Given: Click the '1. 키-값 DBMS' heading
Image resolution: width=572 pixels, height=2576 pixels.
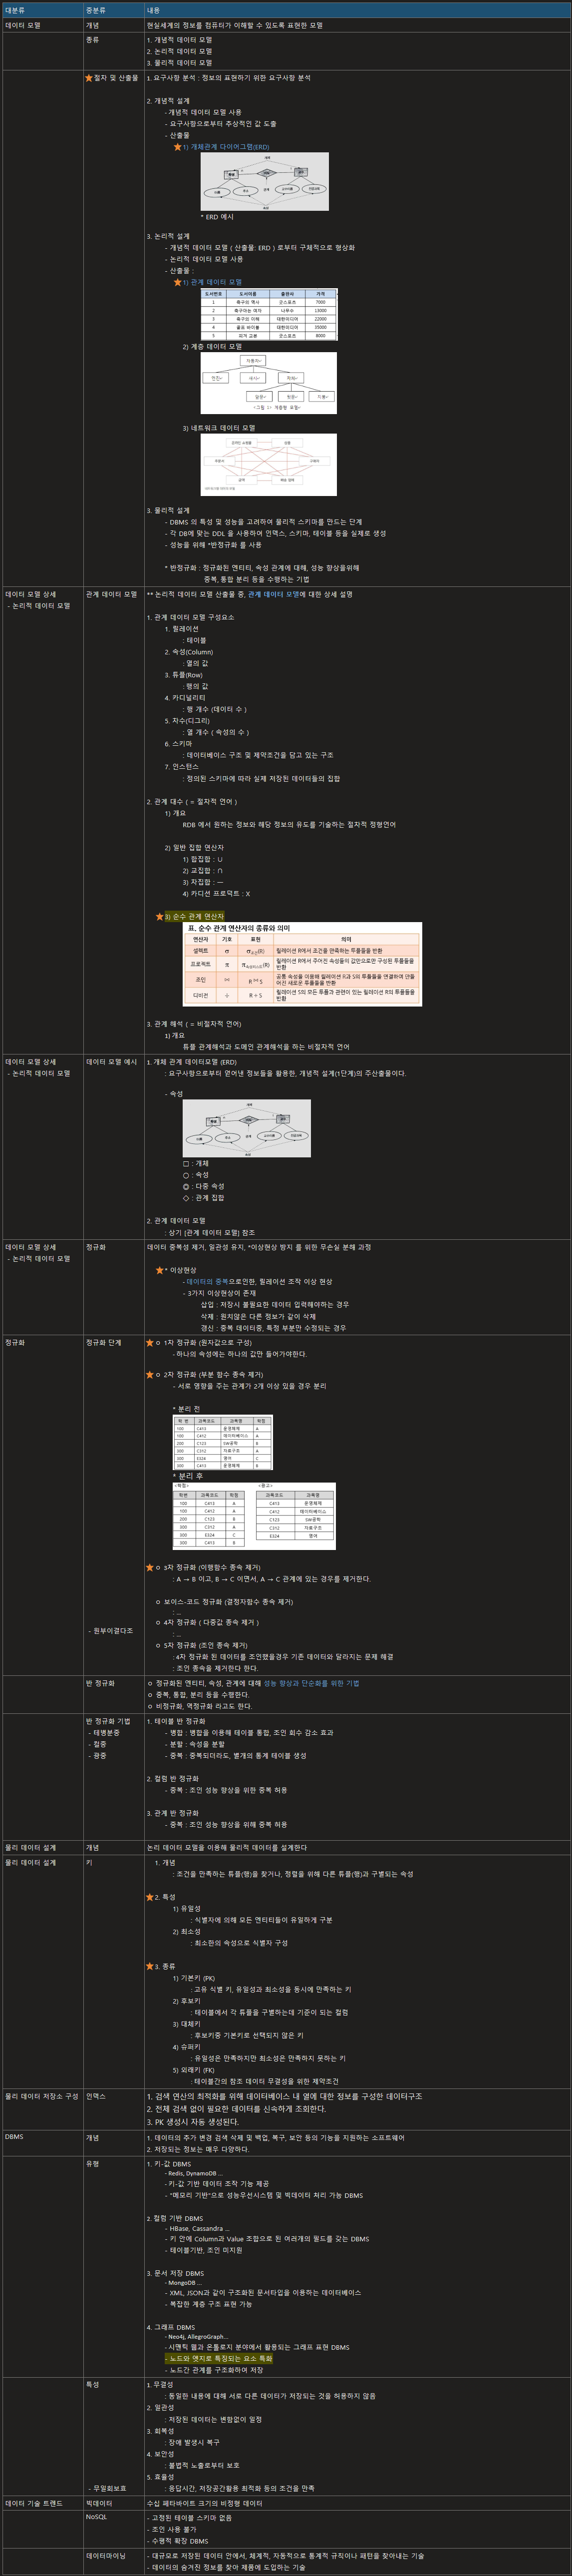Looking at the screenshot, I should (x=169, y=2164).
